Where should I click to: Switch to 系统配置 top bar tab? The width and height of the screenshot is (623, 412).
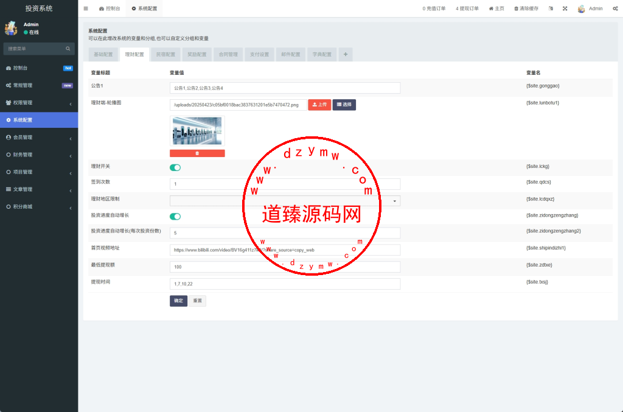click(144, 9)
